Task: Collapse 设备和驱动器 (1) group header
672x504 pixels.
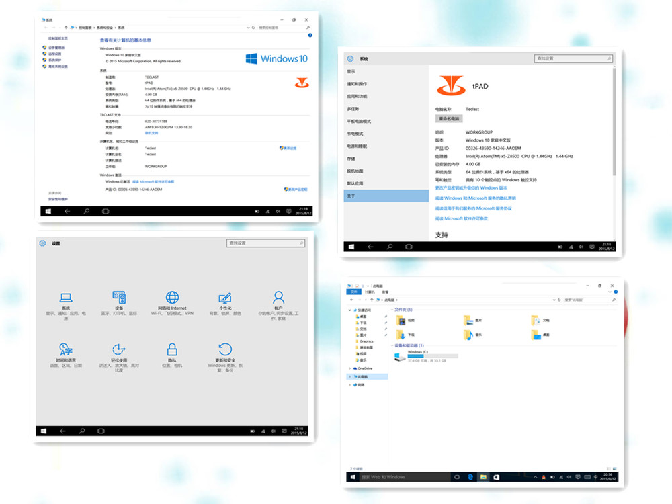Action: pyautogui.click(x=392, y=346)
